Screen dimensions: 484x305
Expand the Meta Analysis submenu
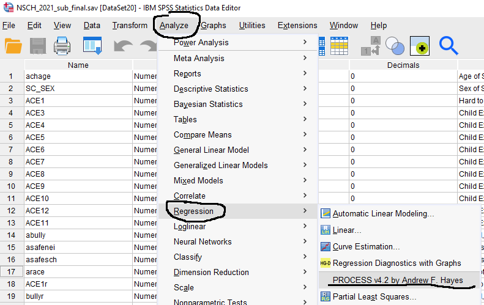pyautogui.click(x=237, y=58)
